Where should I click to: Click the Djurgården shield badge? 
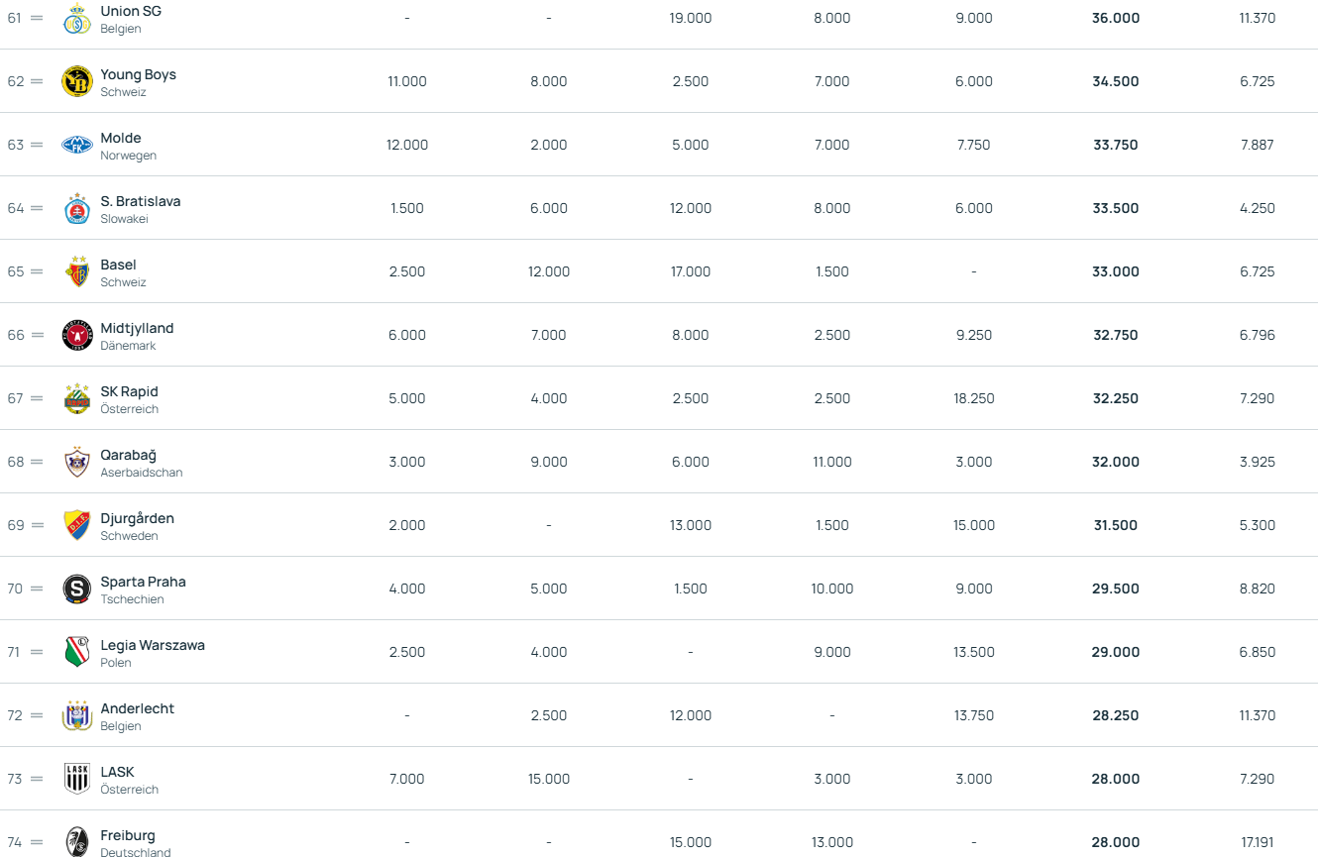click(x=77, y=525)
